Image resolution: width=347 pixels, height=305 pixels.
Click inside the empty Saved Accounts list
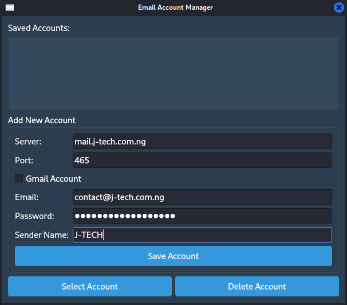[173, 73]
